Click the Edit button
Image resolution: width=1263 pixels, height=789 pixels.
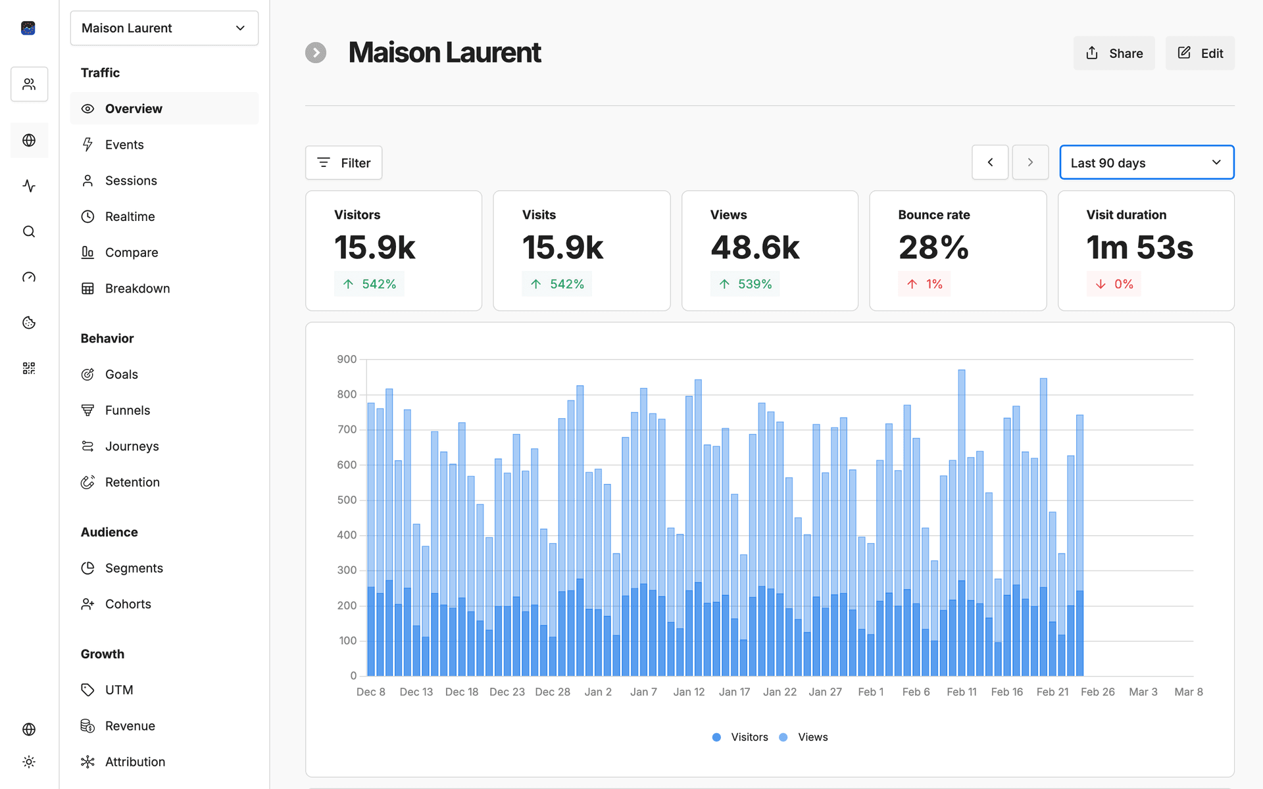(x=1200, y=53)
